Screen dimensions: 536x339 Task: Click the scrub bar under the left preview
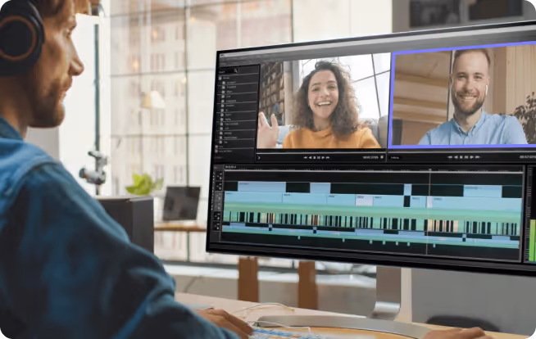(321, 152)
